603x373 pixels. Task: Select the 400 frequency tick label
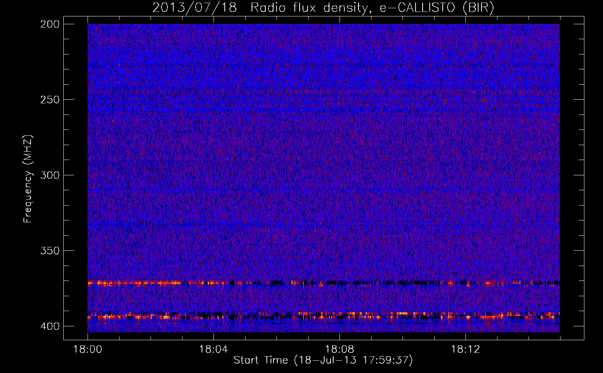50,326
